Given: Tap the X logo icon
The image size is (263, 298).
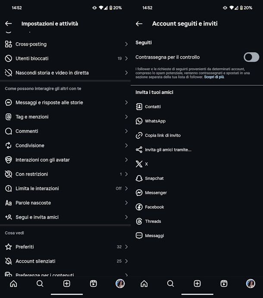Looking at the screenshot, I should [139, 164].
